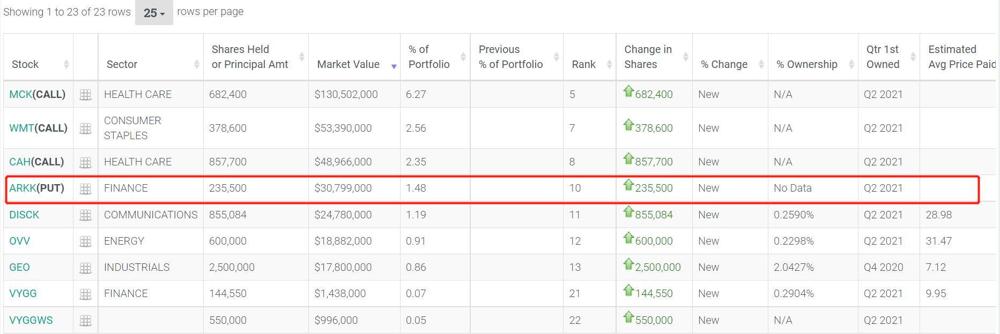Click the green up arrow in GEO row

(x=628, y=264)
